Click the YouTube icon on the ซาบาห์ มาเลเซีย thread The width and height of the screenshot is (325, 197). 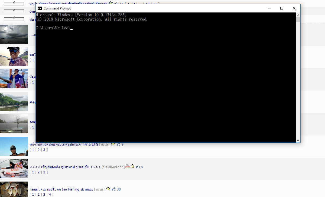pos(128,166)
